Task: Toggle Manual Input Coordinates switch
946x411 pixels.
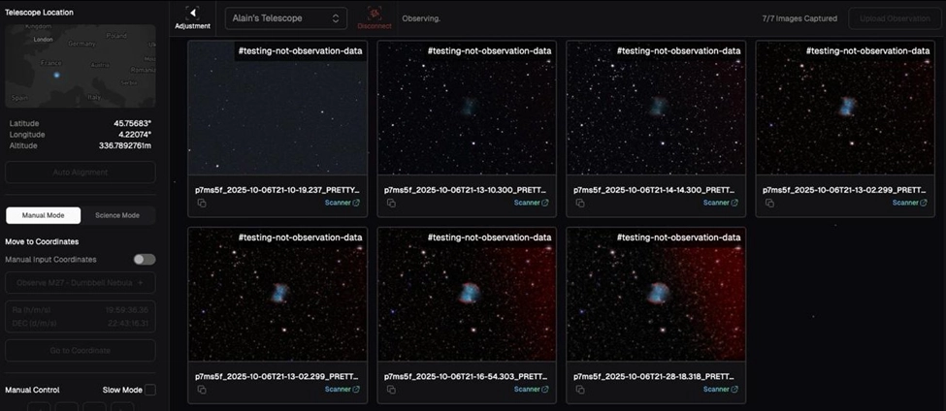Action: pyautogui.click(x=145, y=259)
